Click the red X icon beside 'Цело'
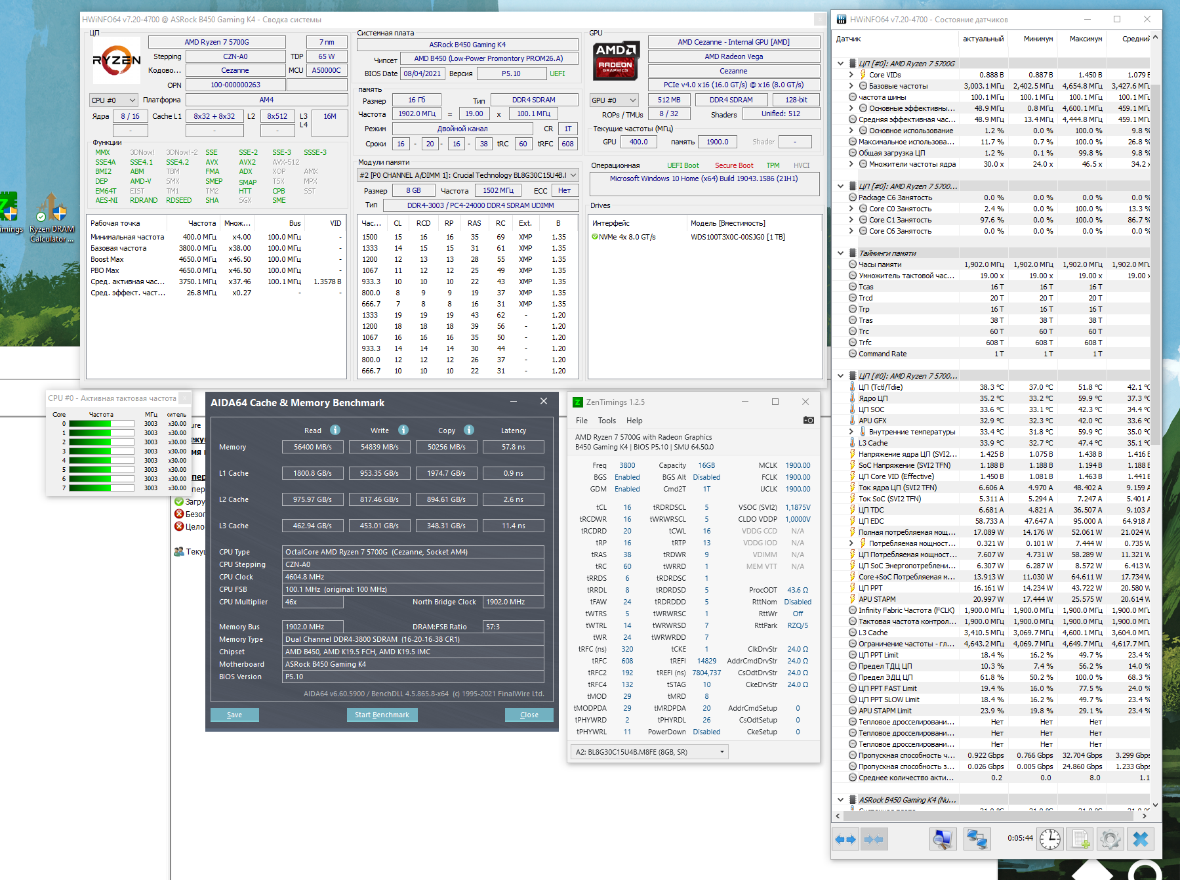This screenshot has width=1180, height=880. tap(179, 526)
